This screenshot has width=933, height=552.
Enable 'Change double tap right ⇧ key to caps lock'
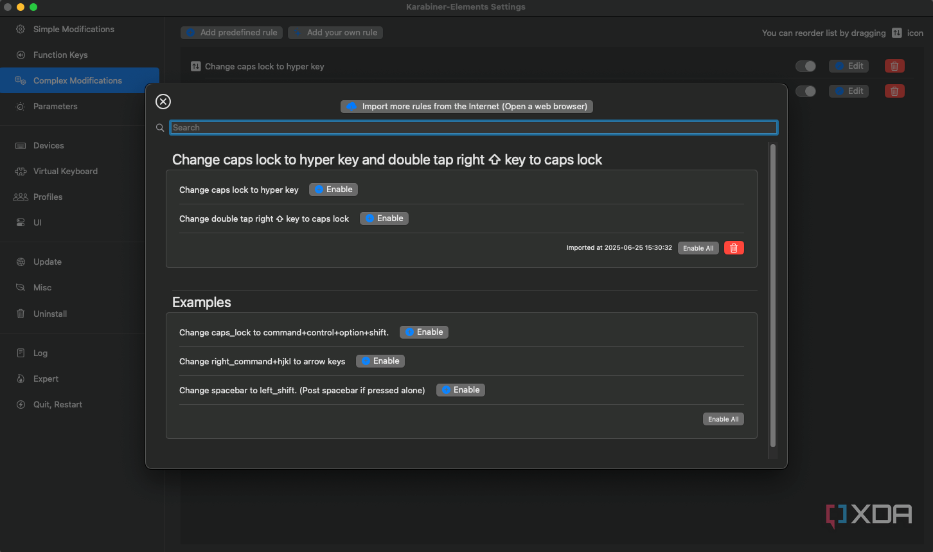[x=384, y=218]
